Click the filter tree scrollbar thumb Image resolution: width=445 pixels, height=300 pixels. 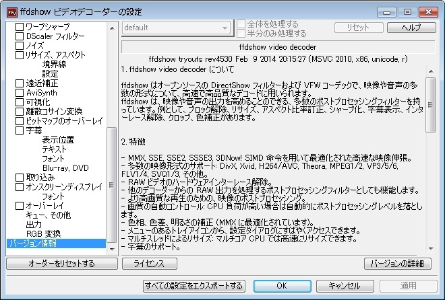112,185
